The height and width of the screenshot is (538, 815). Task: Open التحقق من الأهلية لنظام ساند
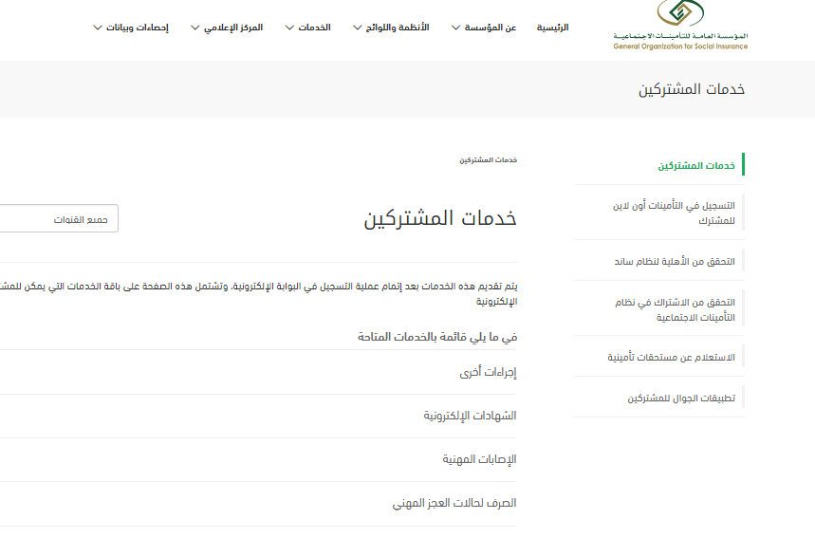point(674,261)
